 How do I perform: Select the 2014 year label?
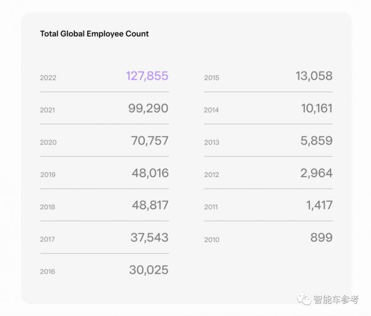click(x=212, y=110)
